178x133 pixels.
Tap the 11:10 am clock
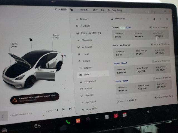(83, 10)
